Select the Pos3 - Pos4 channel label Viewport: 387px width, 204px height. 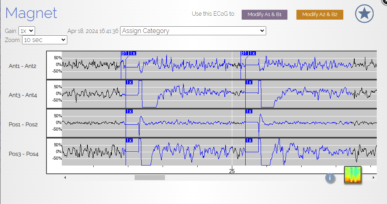tap(24, 154)
